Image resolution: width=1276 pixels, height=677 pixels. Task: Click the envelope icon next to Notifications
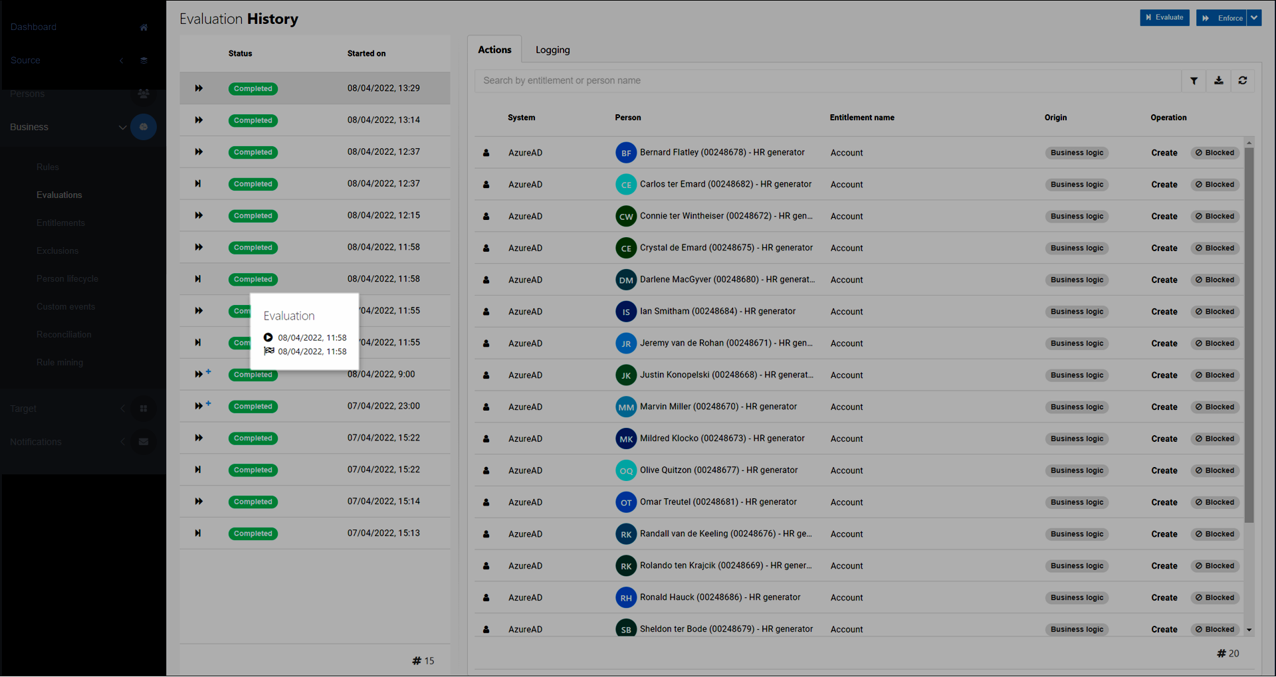[144, 441]
